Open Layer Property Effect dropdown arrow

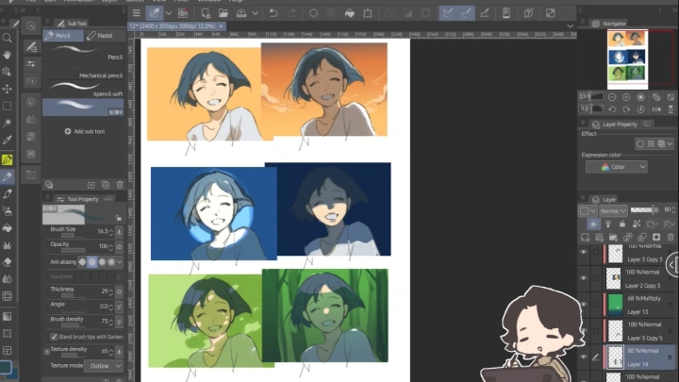click(x=670, y=143)
